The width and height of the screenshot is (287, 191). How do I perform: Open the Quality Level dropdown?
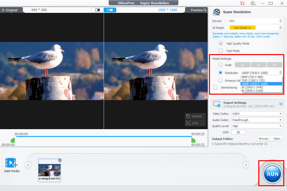point(257,126)
